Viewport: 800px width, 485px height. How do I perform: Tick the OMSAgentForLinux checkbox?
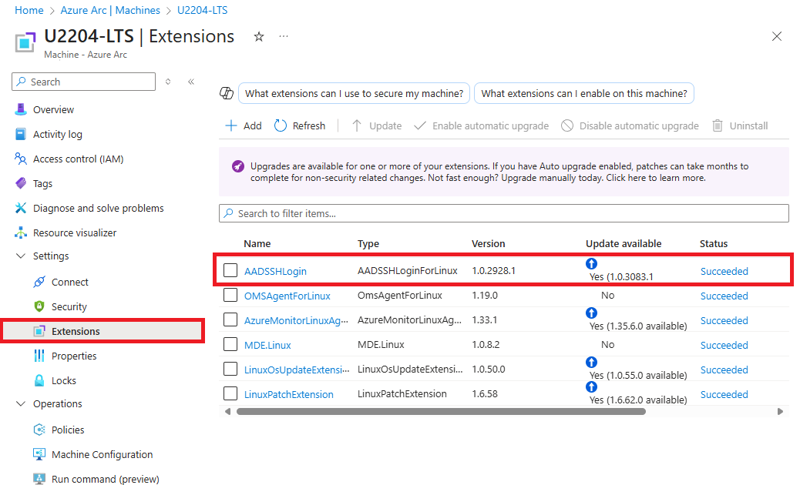click(x=230, y=294)
